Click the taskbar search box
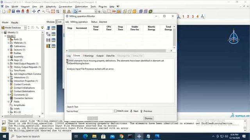The image size is (250, 140). tap(40, 136)
